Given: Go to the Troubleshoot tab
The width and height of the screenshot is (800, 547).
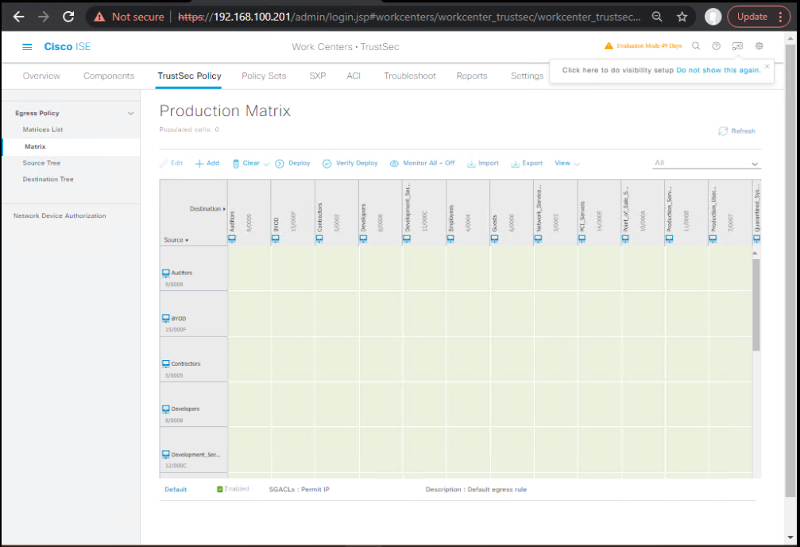Looking at the screenshot, I should pyautogui.click(x=410, y=76).
